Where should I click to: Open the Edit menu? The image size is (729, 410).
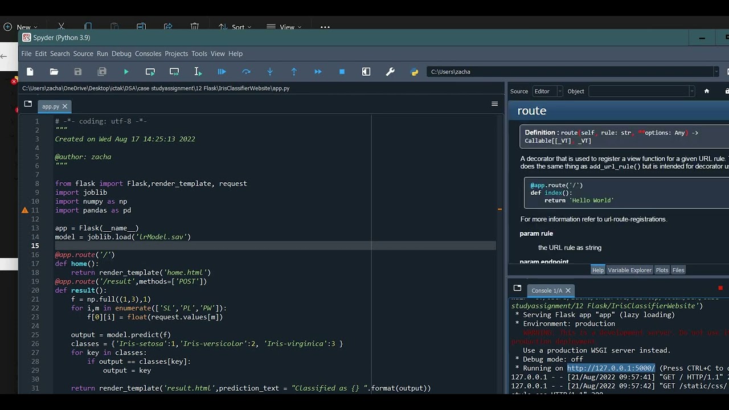[41, 54]
